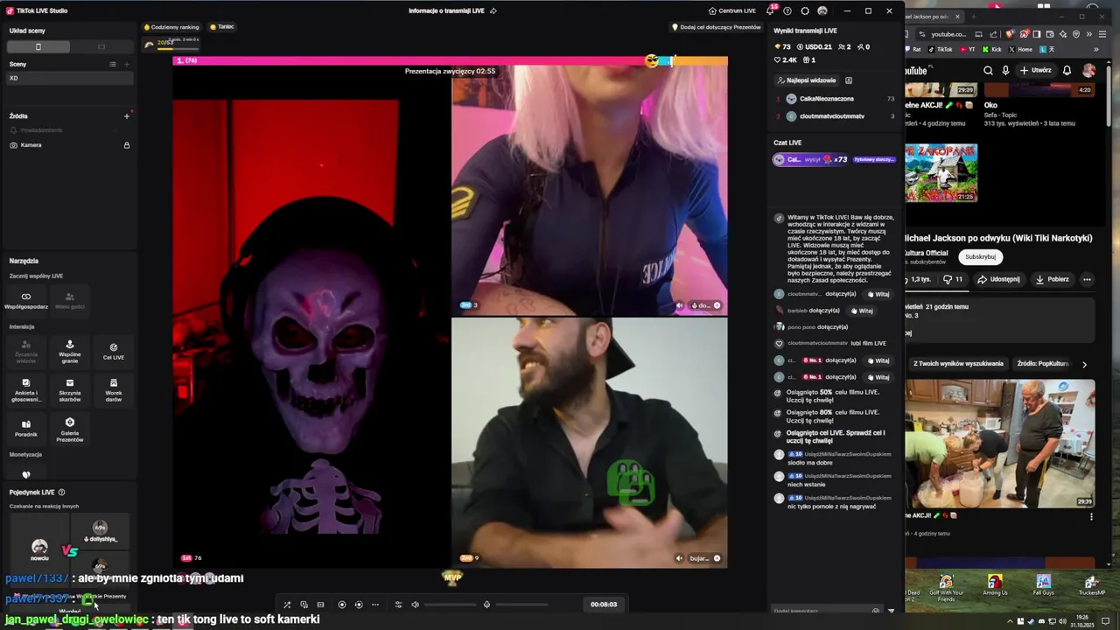Toggle lock on Kamera source

(x=127, y=145)
